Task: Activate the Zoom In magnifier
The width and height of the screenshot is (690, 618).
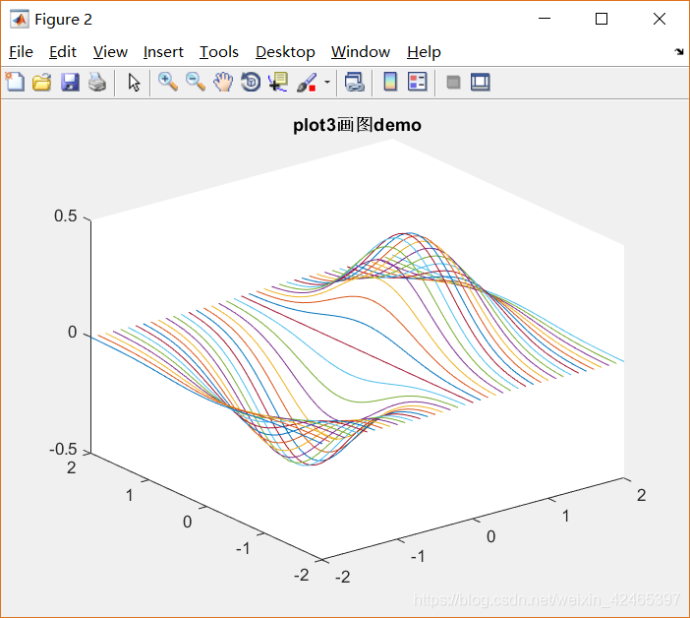Action: pyautogui.click(x=168, y=83)
